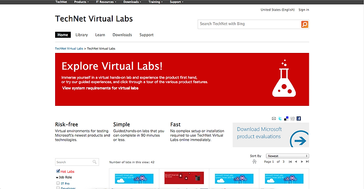Change locale via United States (English)

pyautogui.click(x=278, y=10)
